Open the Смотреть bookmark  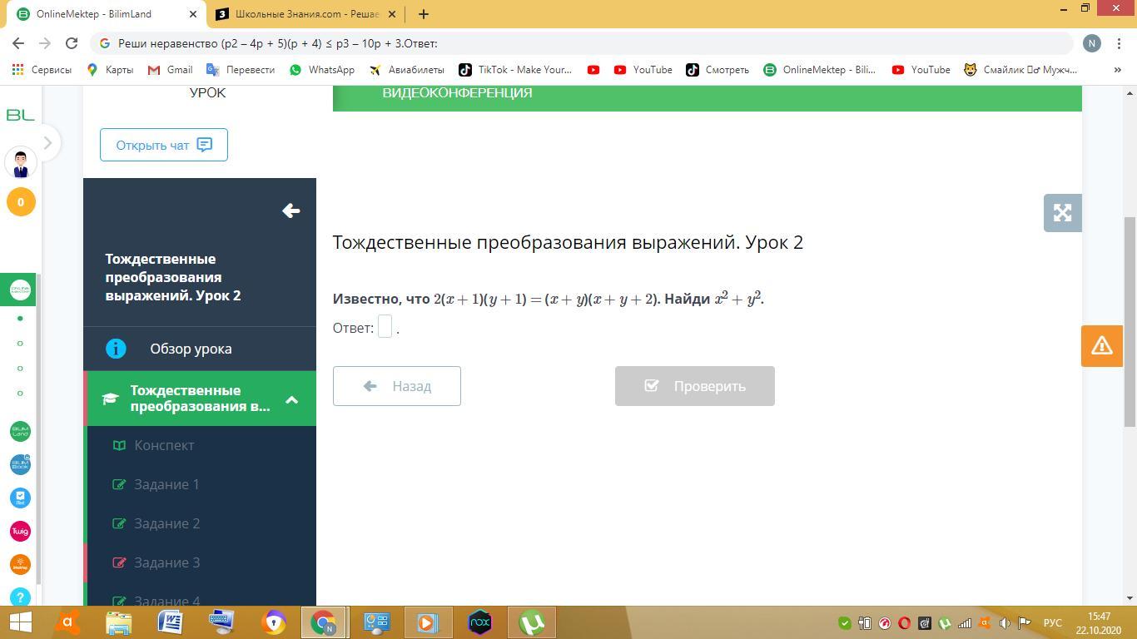717,70
